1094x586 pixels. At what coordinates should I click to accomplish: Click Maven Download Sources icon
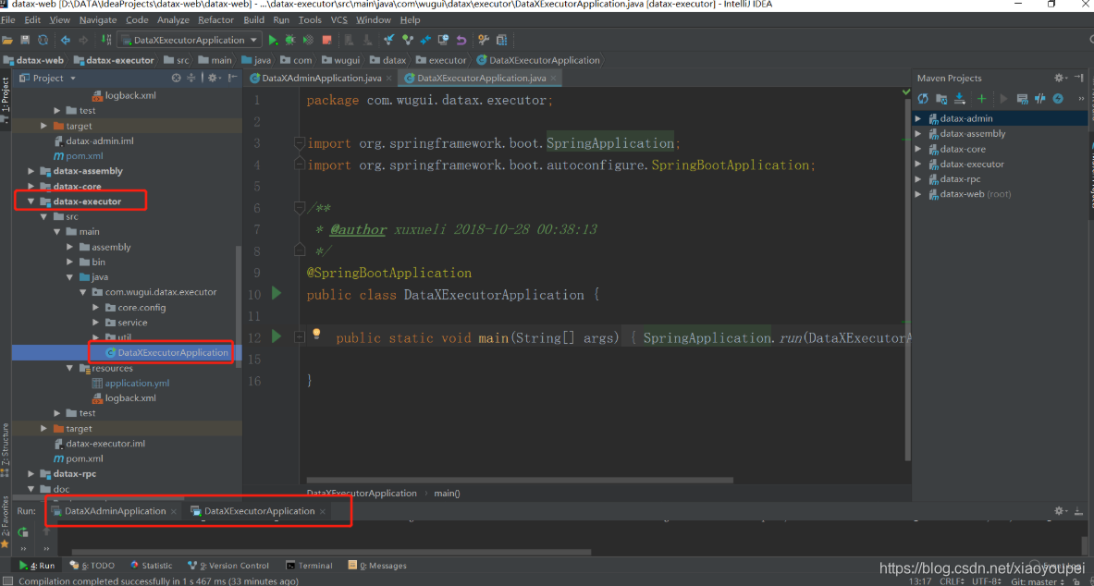[959, 99]
